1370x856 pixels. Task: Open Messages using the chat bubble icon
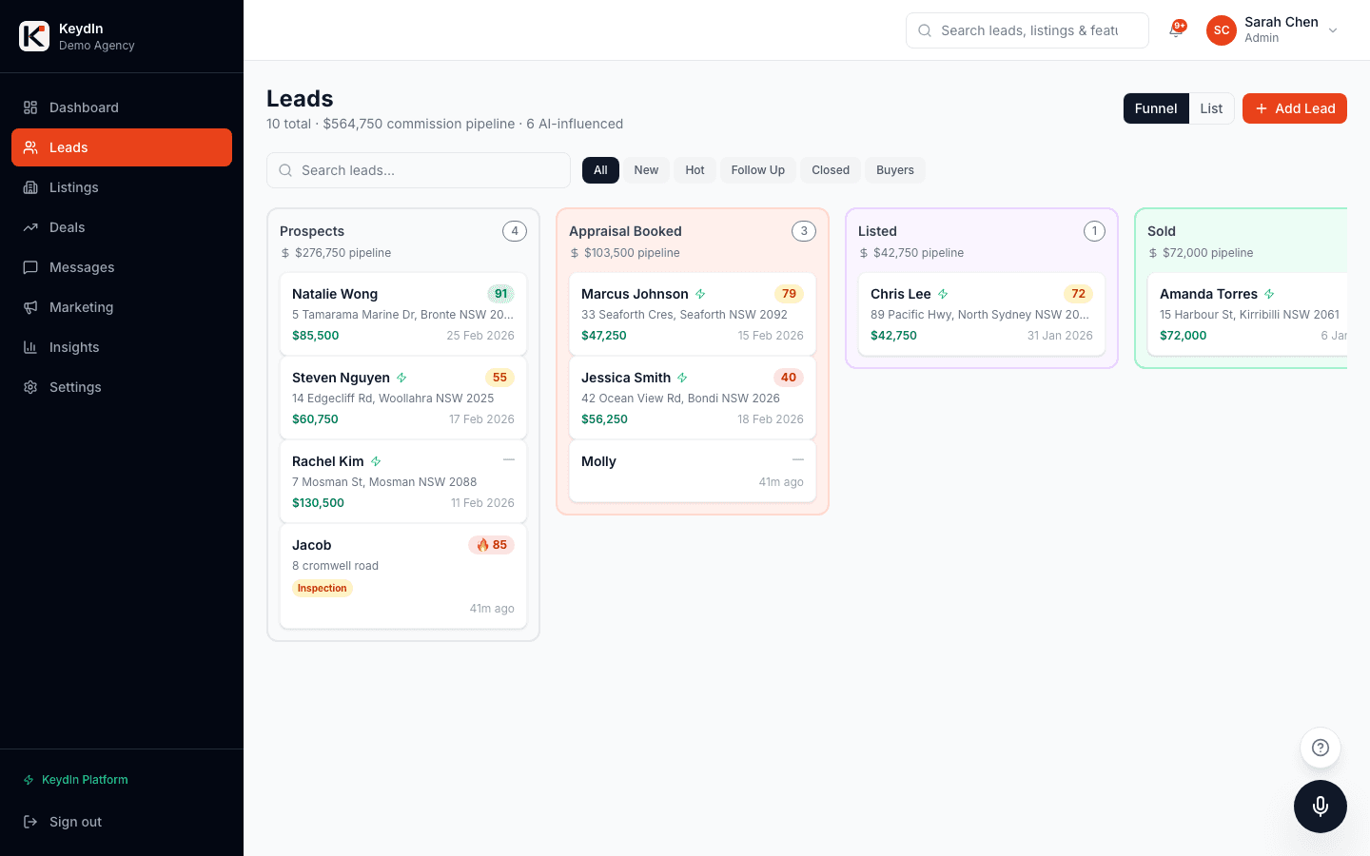[x=30, y=267]
